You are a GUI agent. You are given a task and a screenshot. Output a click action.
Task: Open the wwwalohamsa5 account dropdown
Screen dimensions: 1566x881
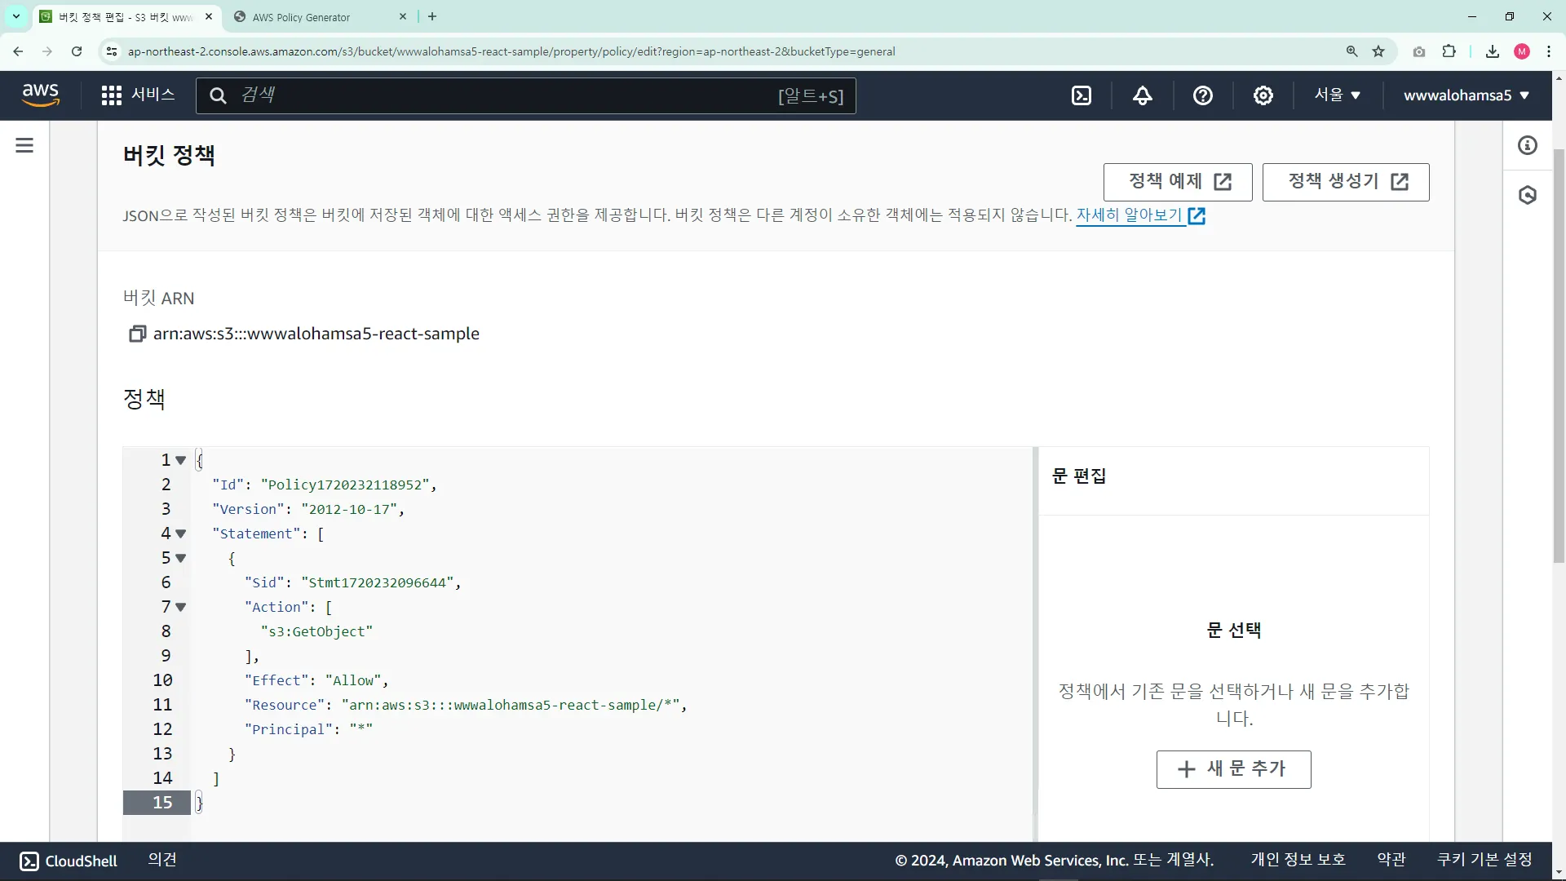(x=1466, y=95)
